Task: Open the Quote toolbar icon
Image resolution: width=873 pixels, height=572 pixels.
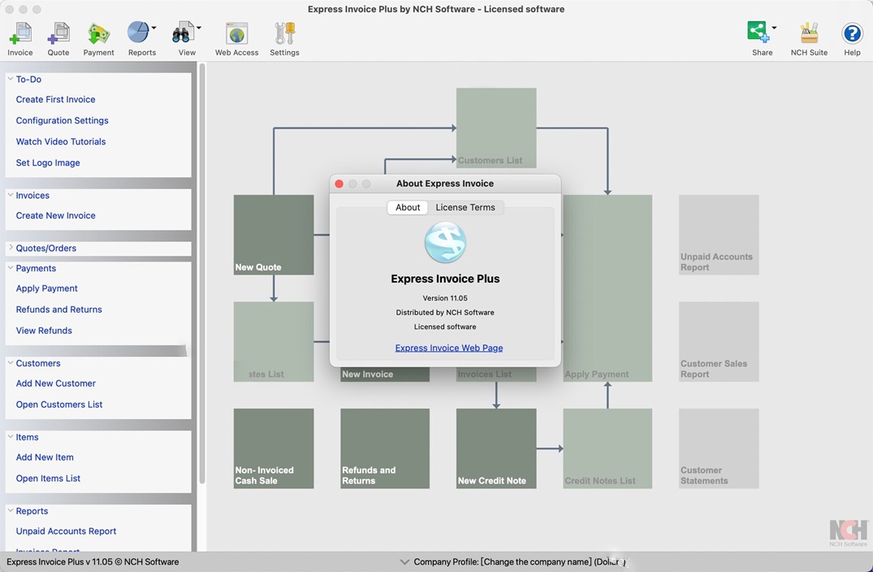Action: coord(58,34)
